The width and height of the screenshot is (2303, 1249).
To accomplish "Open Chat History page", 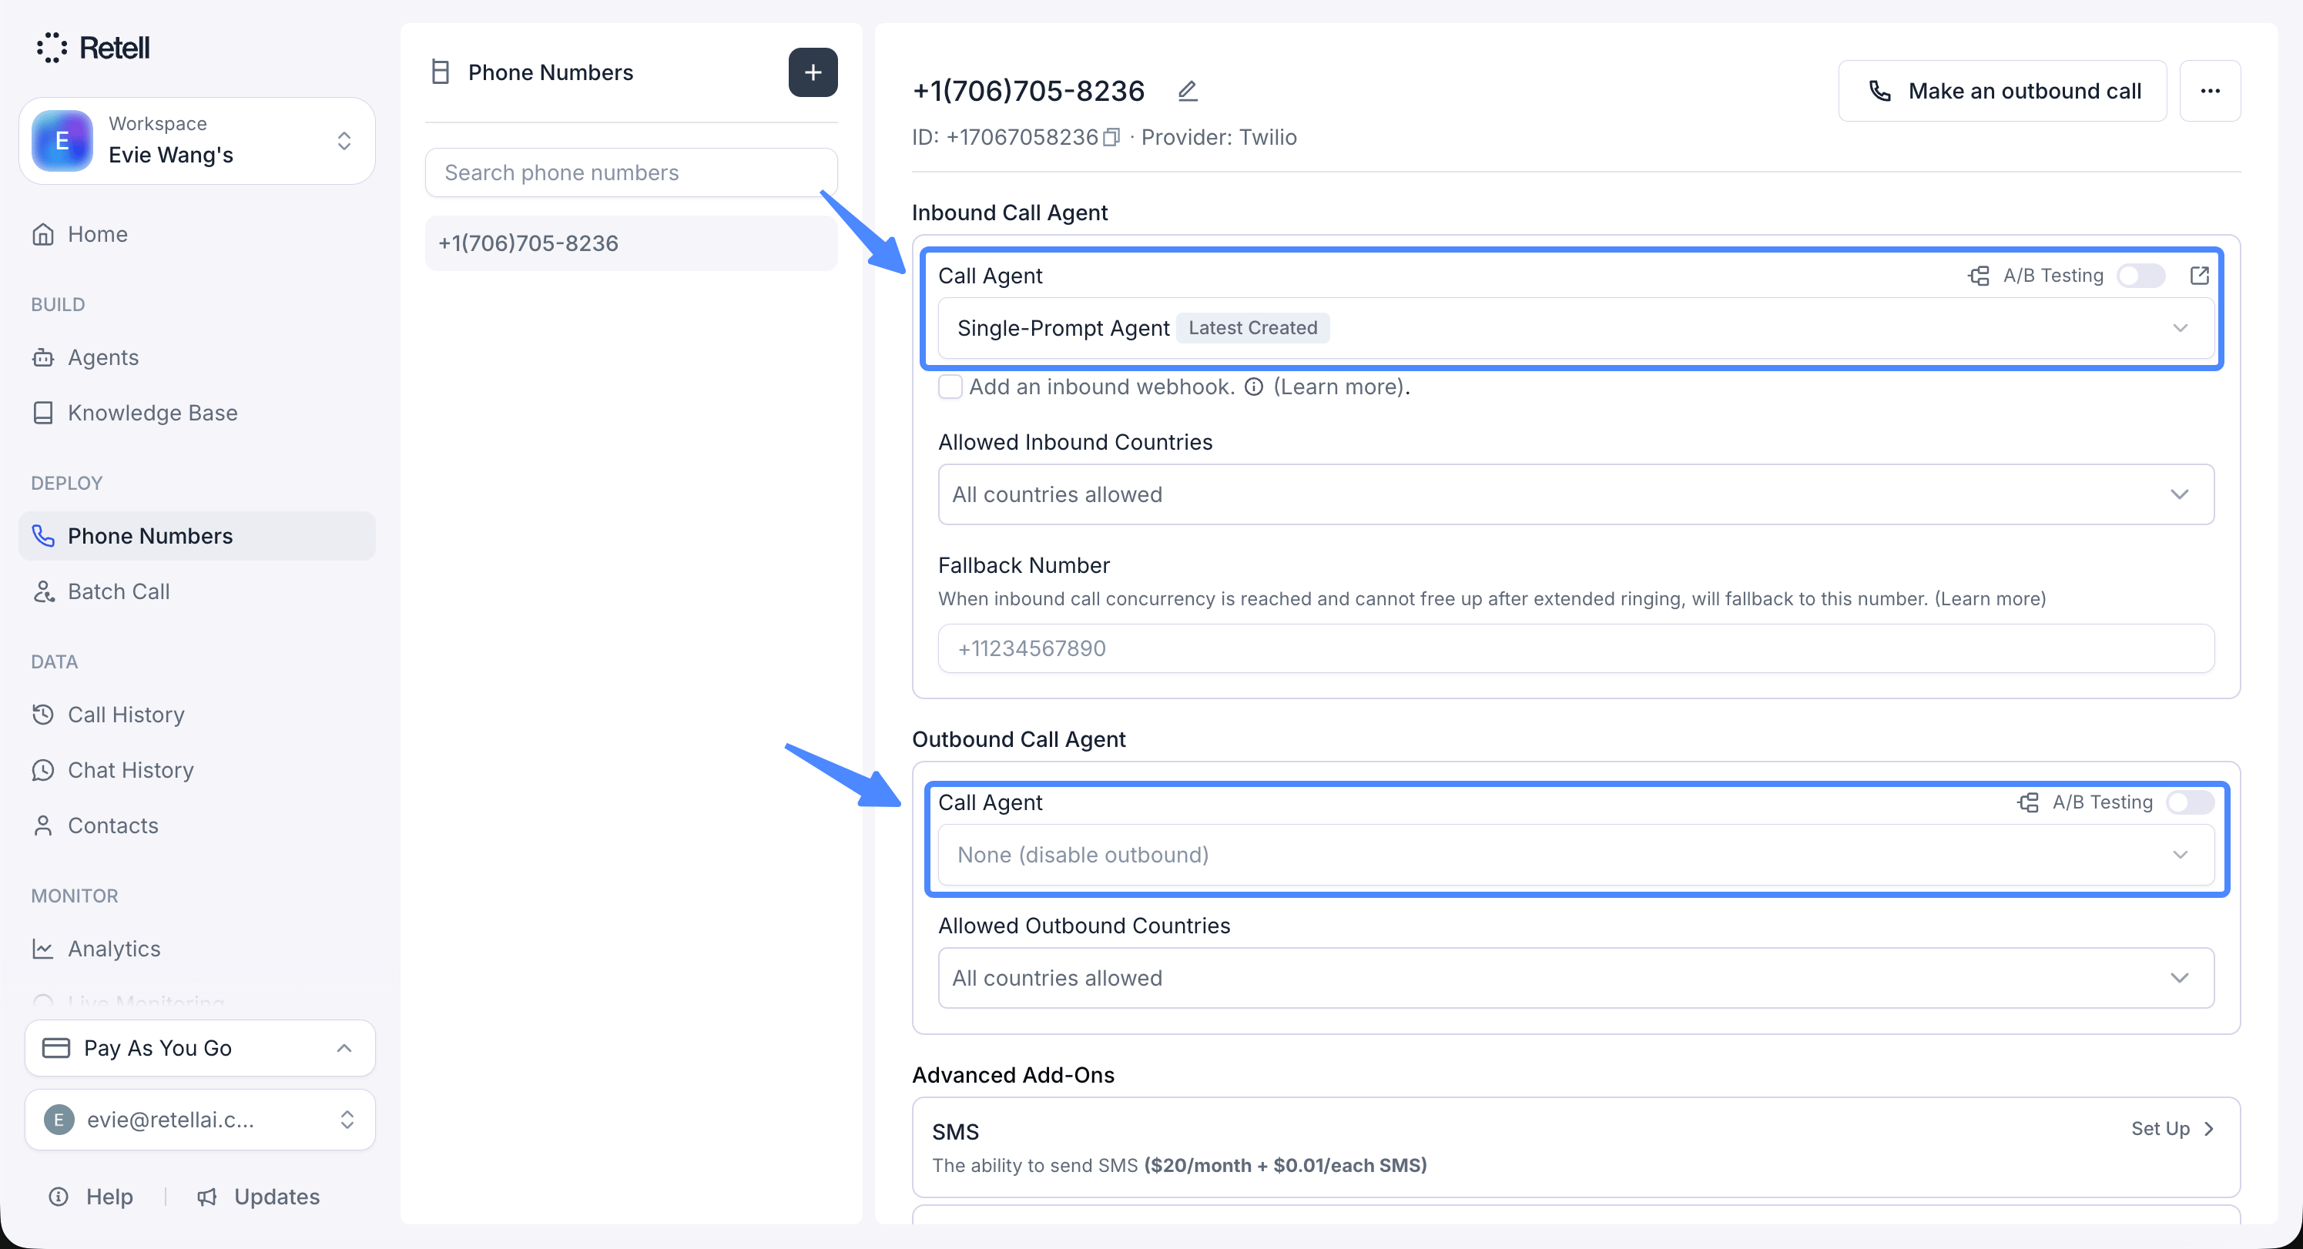I will pyautogui.click(x=196, y=770).
